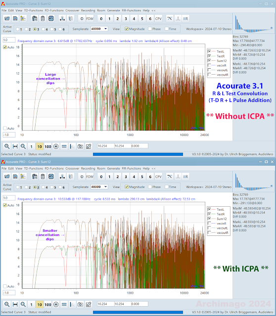Open TD-Functions menu in 'Without ICPA' window

coord(34,10)
